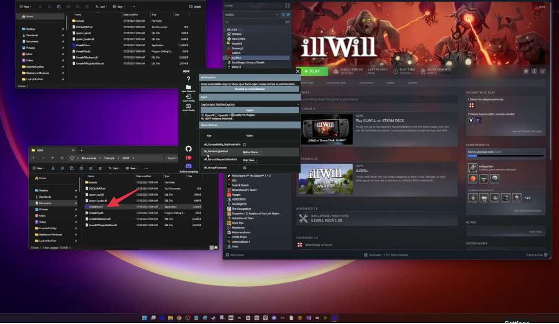Click Open Global Dir folder icon
The image size is (559, 324).
(188, 87)
